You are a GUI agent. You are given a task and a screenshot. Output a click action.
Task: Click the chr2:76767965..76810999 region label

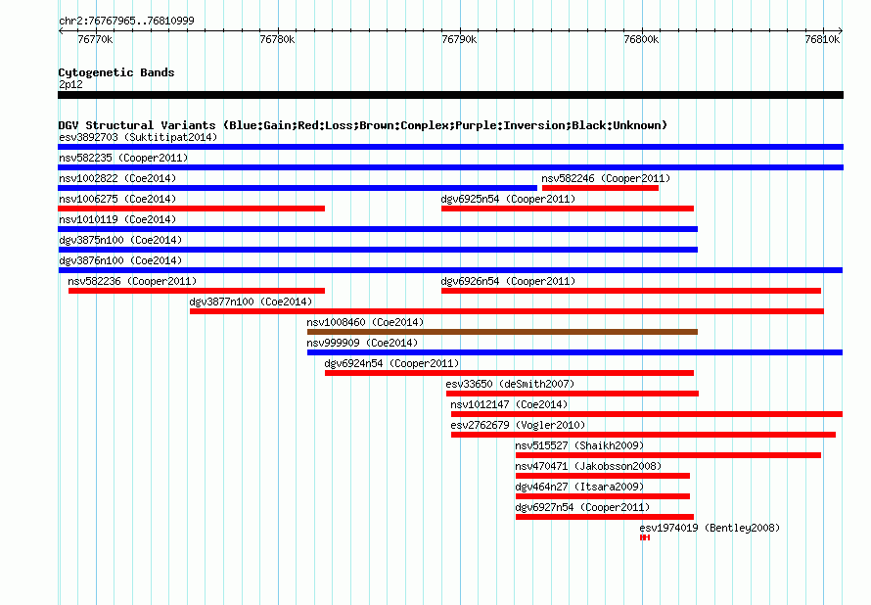tap(126, 21)
